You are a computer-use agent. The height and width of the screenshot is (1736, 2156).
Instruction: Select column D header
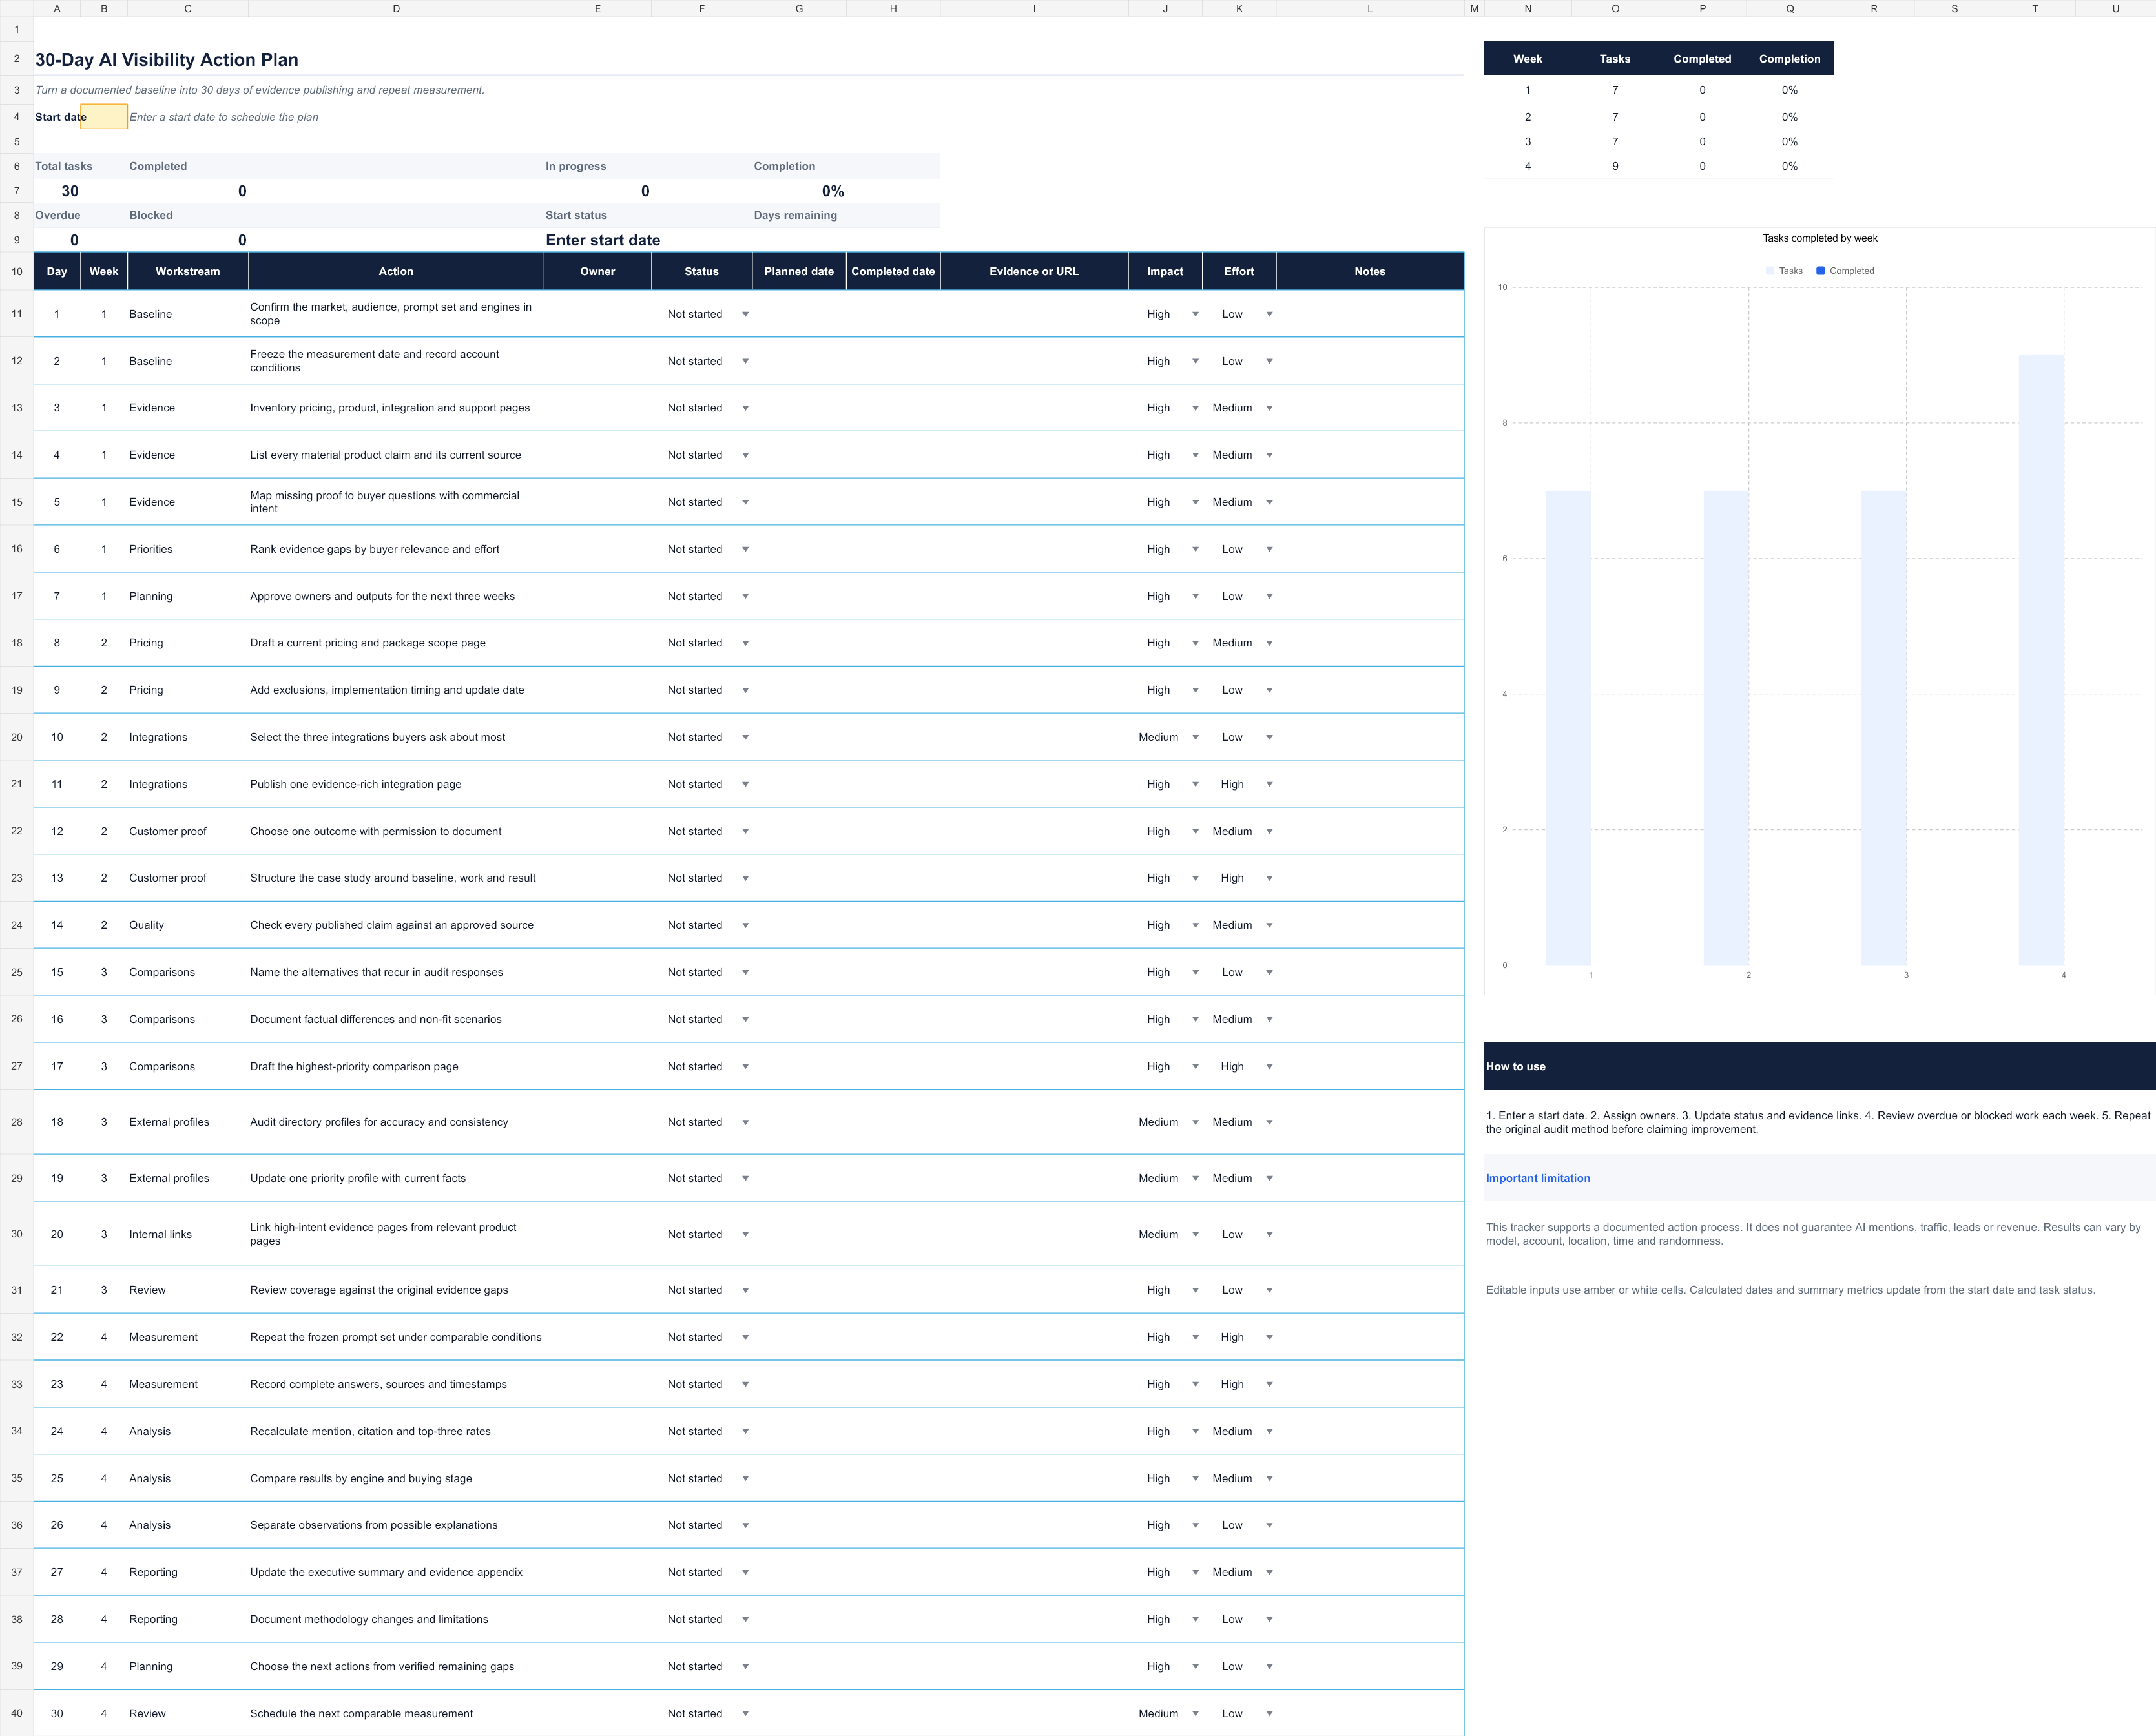point(396,9)
